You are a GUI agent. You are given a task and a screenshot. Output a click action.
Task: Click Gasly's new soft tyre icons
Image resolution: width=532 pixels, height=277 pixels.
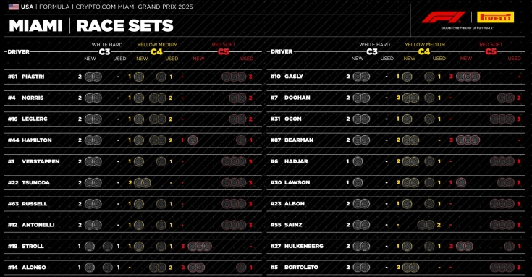[468, 77]
